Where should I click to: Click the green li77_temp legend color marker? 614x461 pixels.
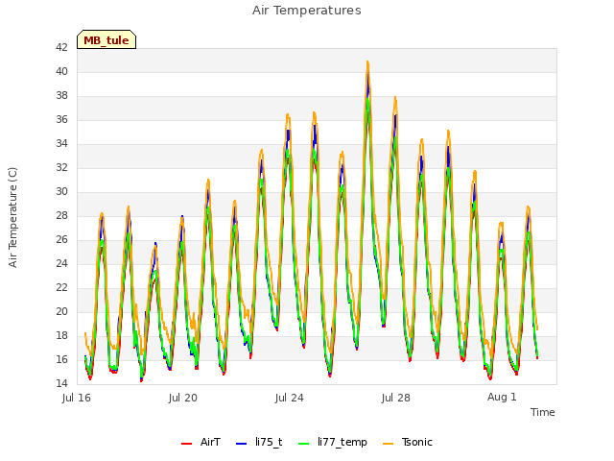tap(304, 444)
